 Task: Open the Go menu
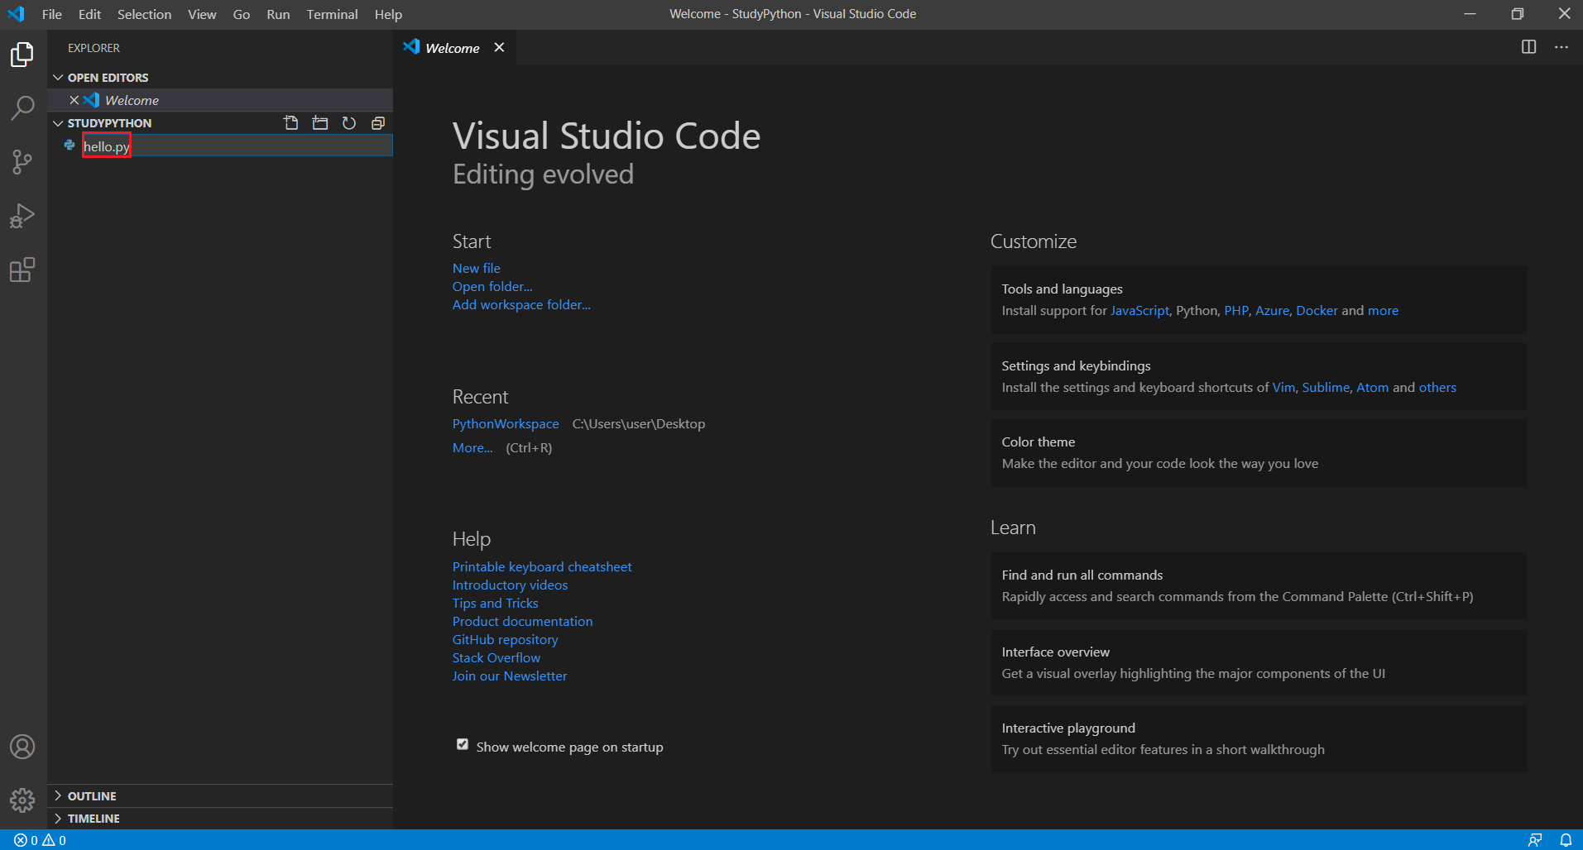(242, 14)
